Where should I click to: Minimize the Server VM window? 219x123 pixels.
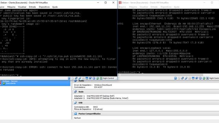(x=204, y=3)
